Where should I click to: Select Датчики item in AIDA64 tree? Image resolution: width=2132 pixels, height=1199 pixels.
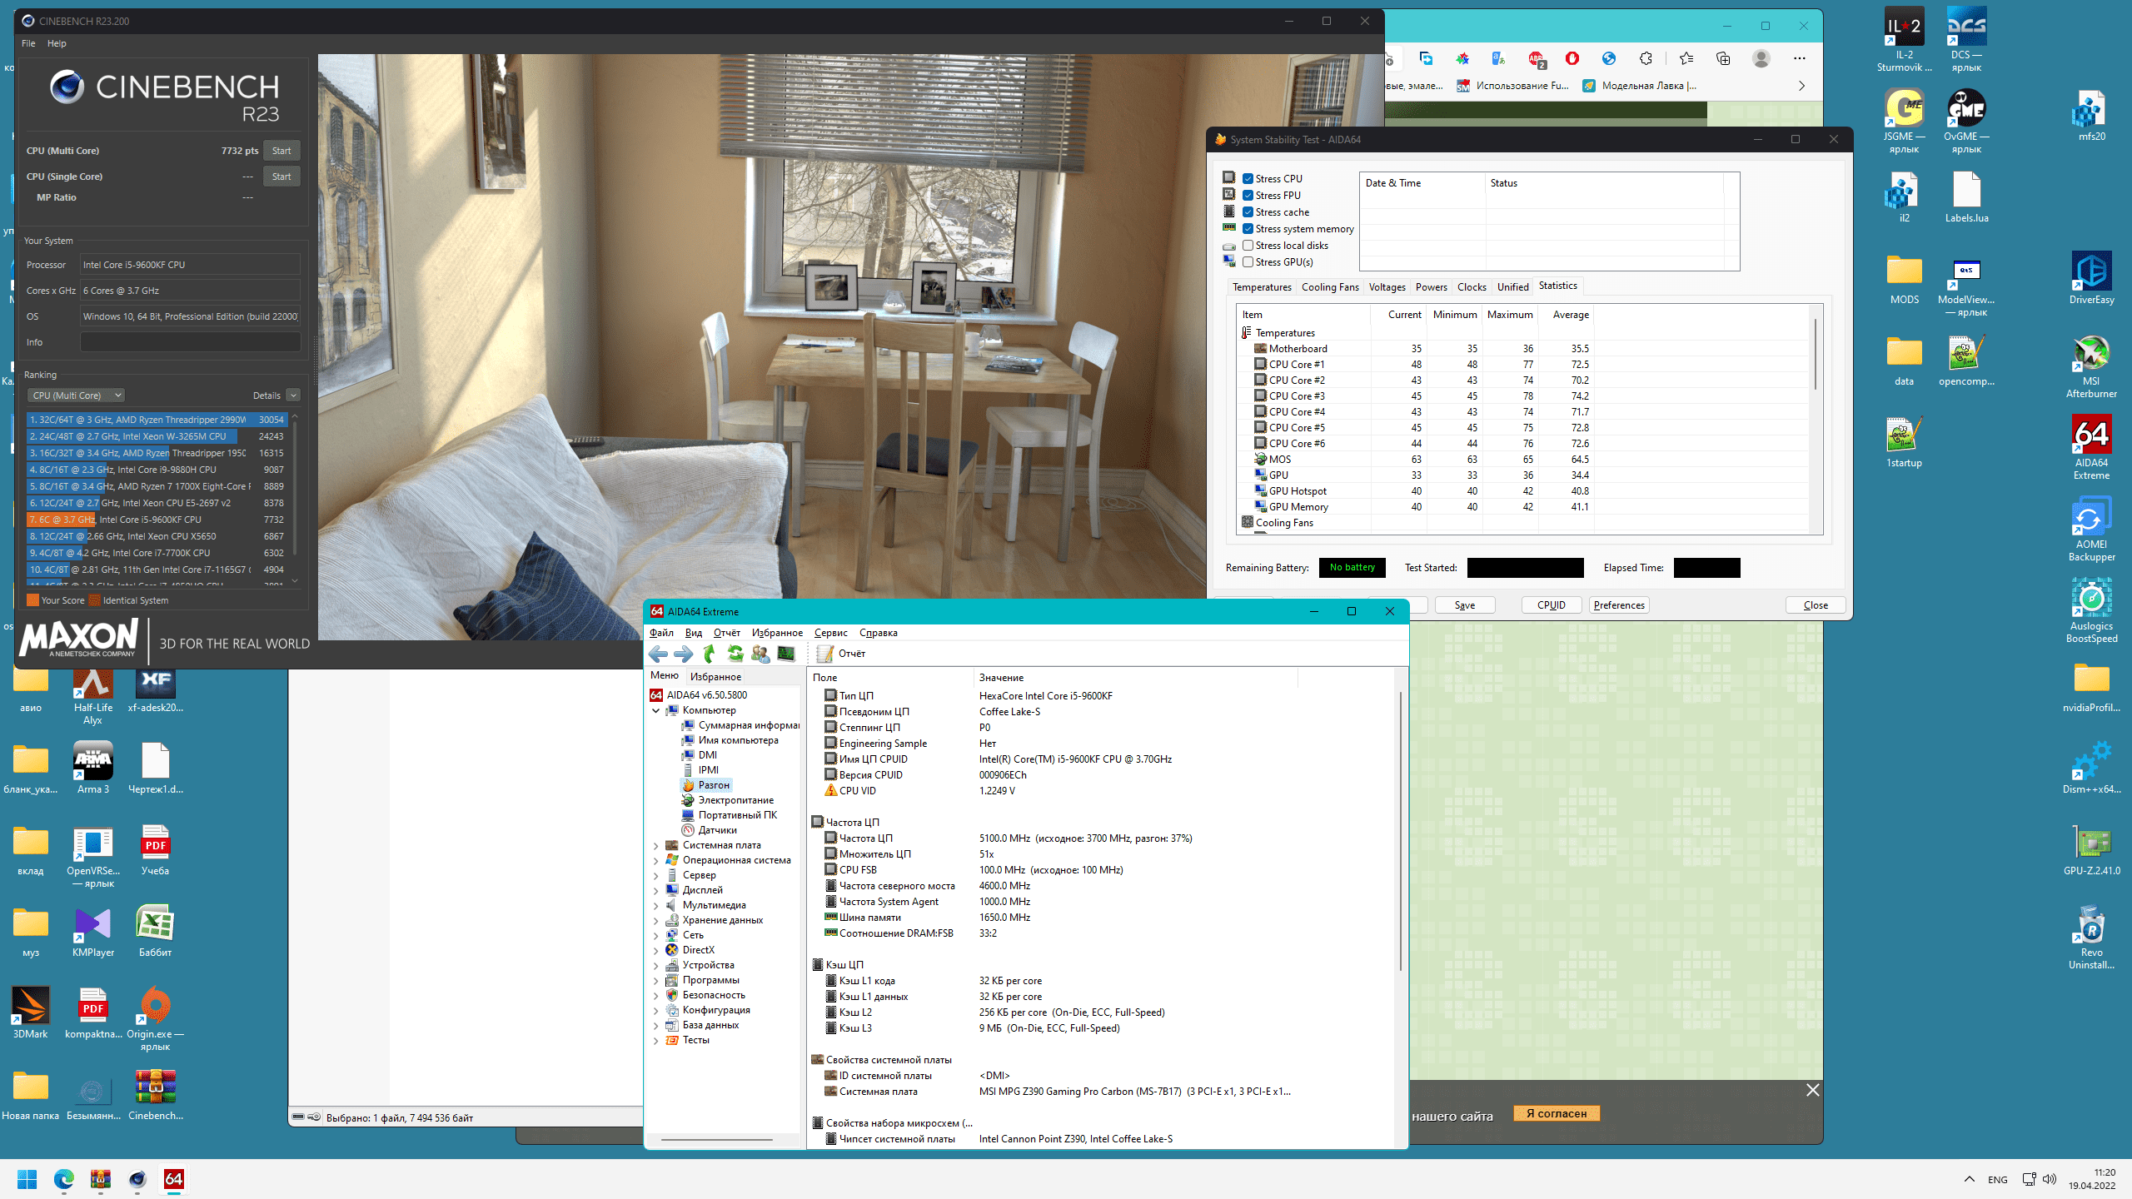[x=717, y=830]
